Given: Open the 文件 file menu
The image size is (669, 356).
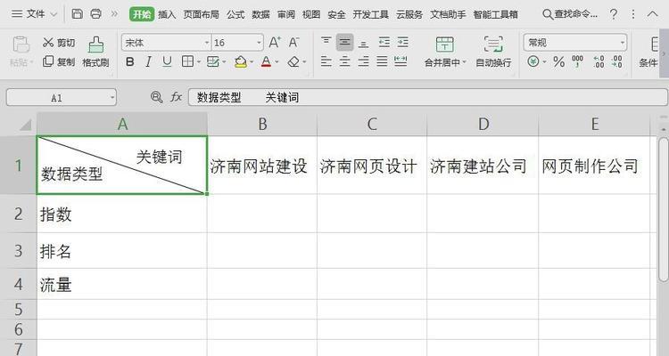Looking at the screenshot, I should (x=34, y=14).
